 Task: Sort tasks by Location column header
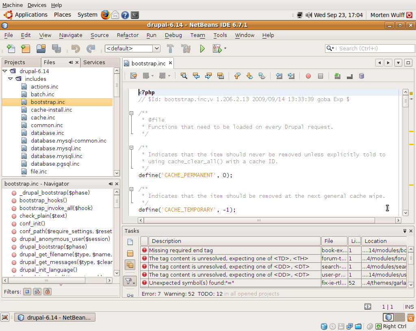point(384,241)
